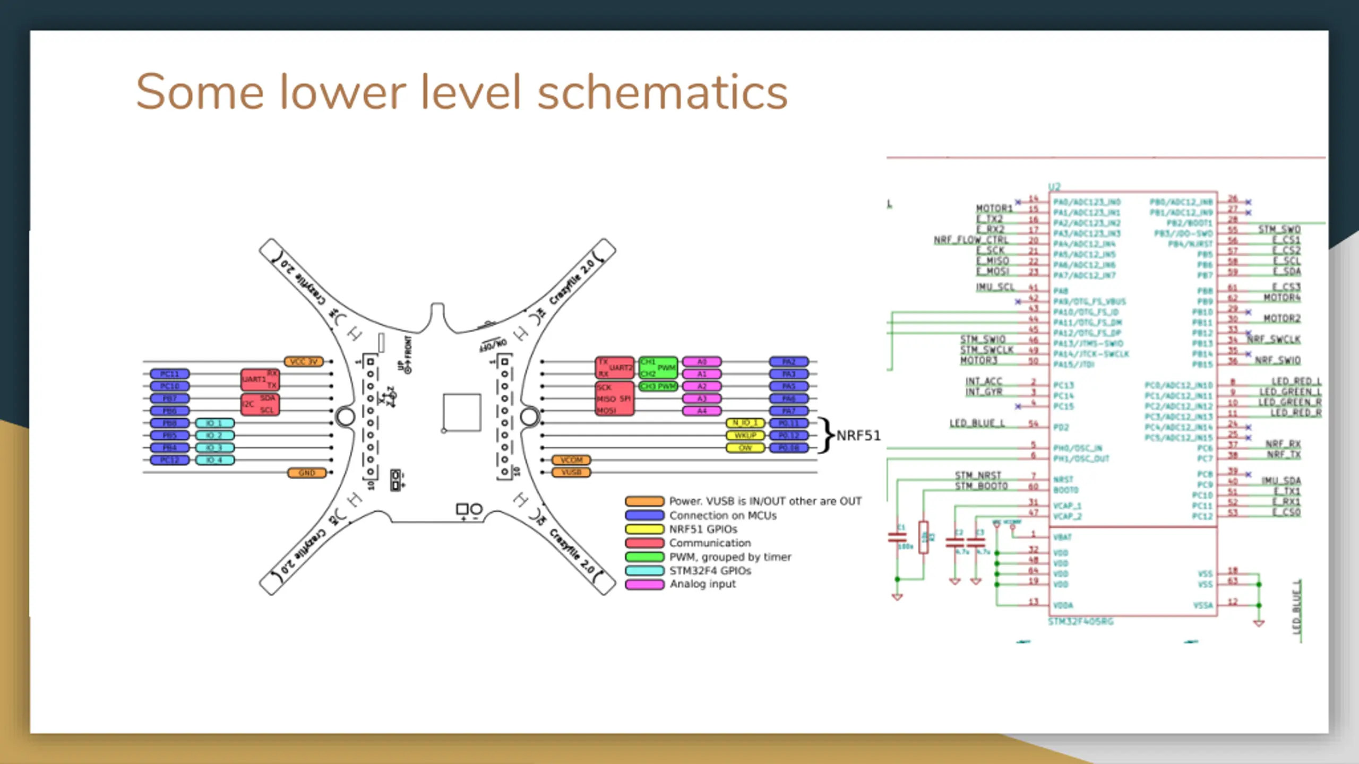1359x764 pixels.
Task: Click the STM_BOOT0 net label
Action: point(981,486)
